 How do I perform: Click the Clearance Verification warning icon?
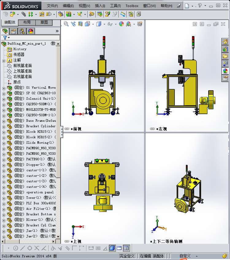[x=131, y=14]
